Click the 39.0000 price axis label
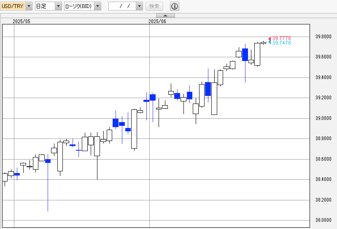Image resolution: width=337 pixels, height=229 pixels. (x=324, y=118)
